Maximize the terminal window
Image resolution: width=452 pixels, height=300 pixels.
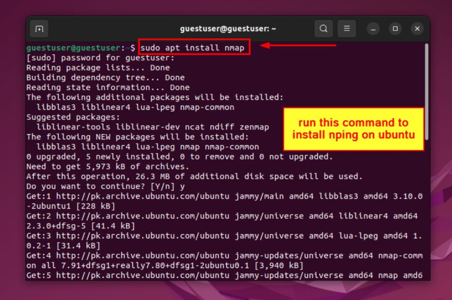click(x=395, y=29)
